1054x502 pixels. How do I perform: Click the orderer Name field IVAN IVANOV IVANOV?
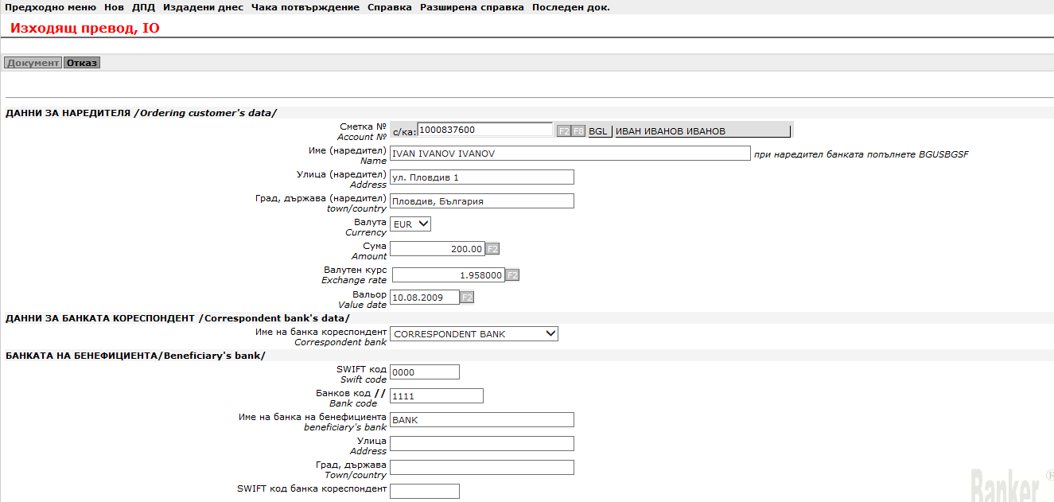[x=570, y=153]
